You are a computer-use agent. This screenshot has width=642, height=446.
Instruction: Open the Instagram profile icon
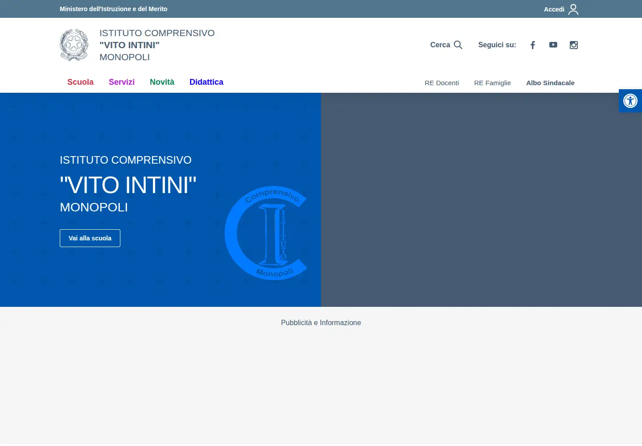(x=574, y=45)
